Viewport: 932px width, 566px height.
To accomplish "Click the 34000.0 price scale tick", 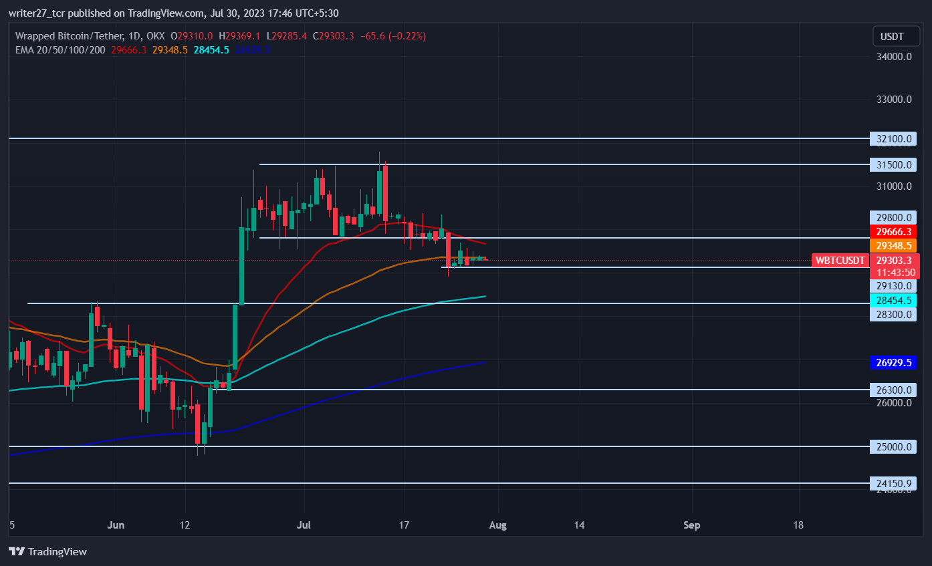I will click(x=894, y=57).
